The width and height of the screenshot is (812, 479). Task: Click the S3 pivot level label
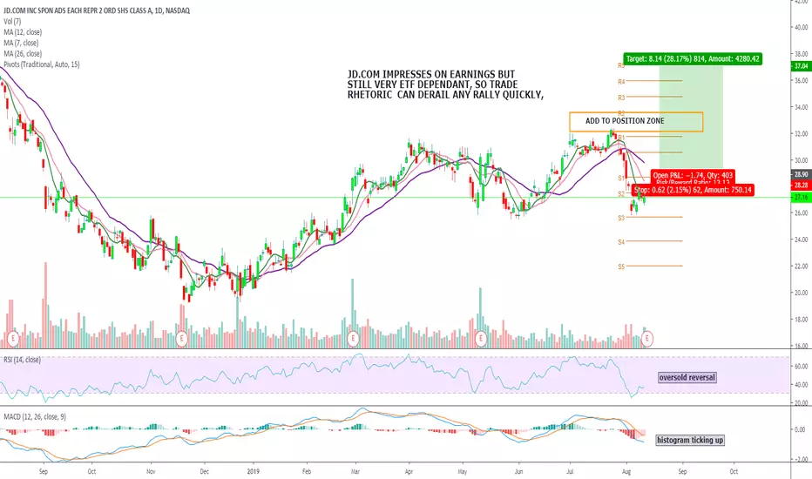coord(621,218)
